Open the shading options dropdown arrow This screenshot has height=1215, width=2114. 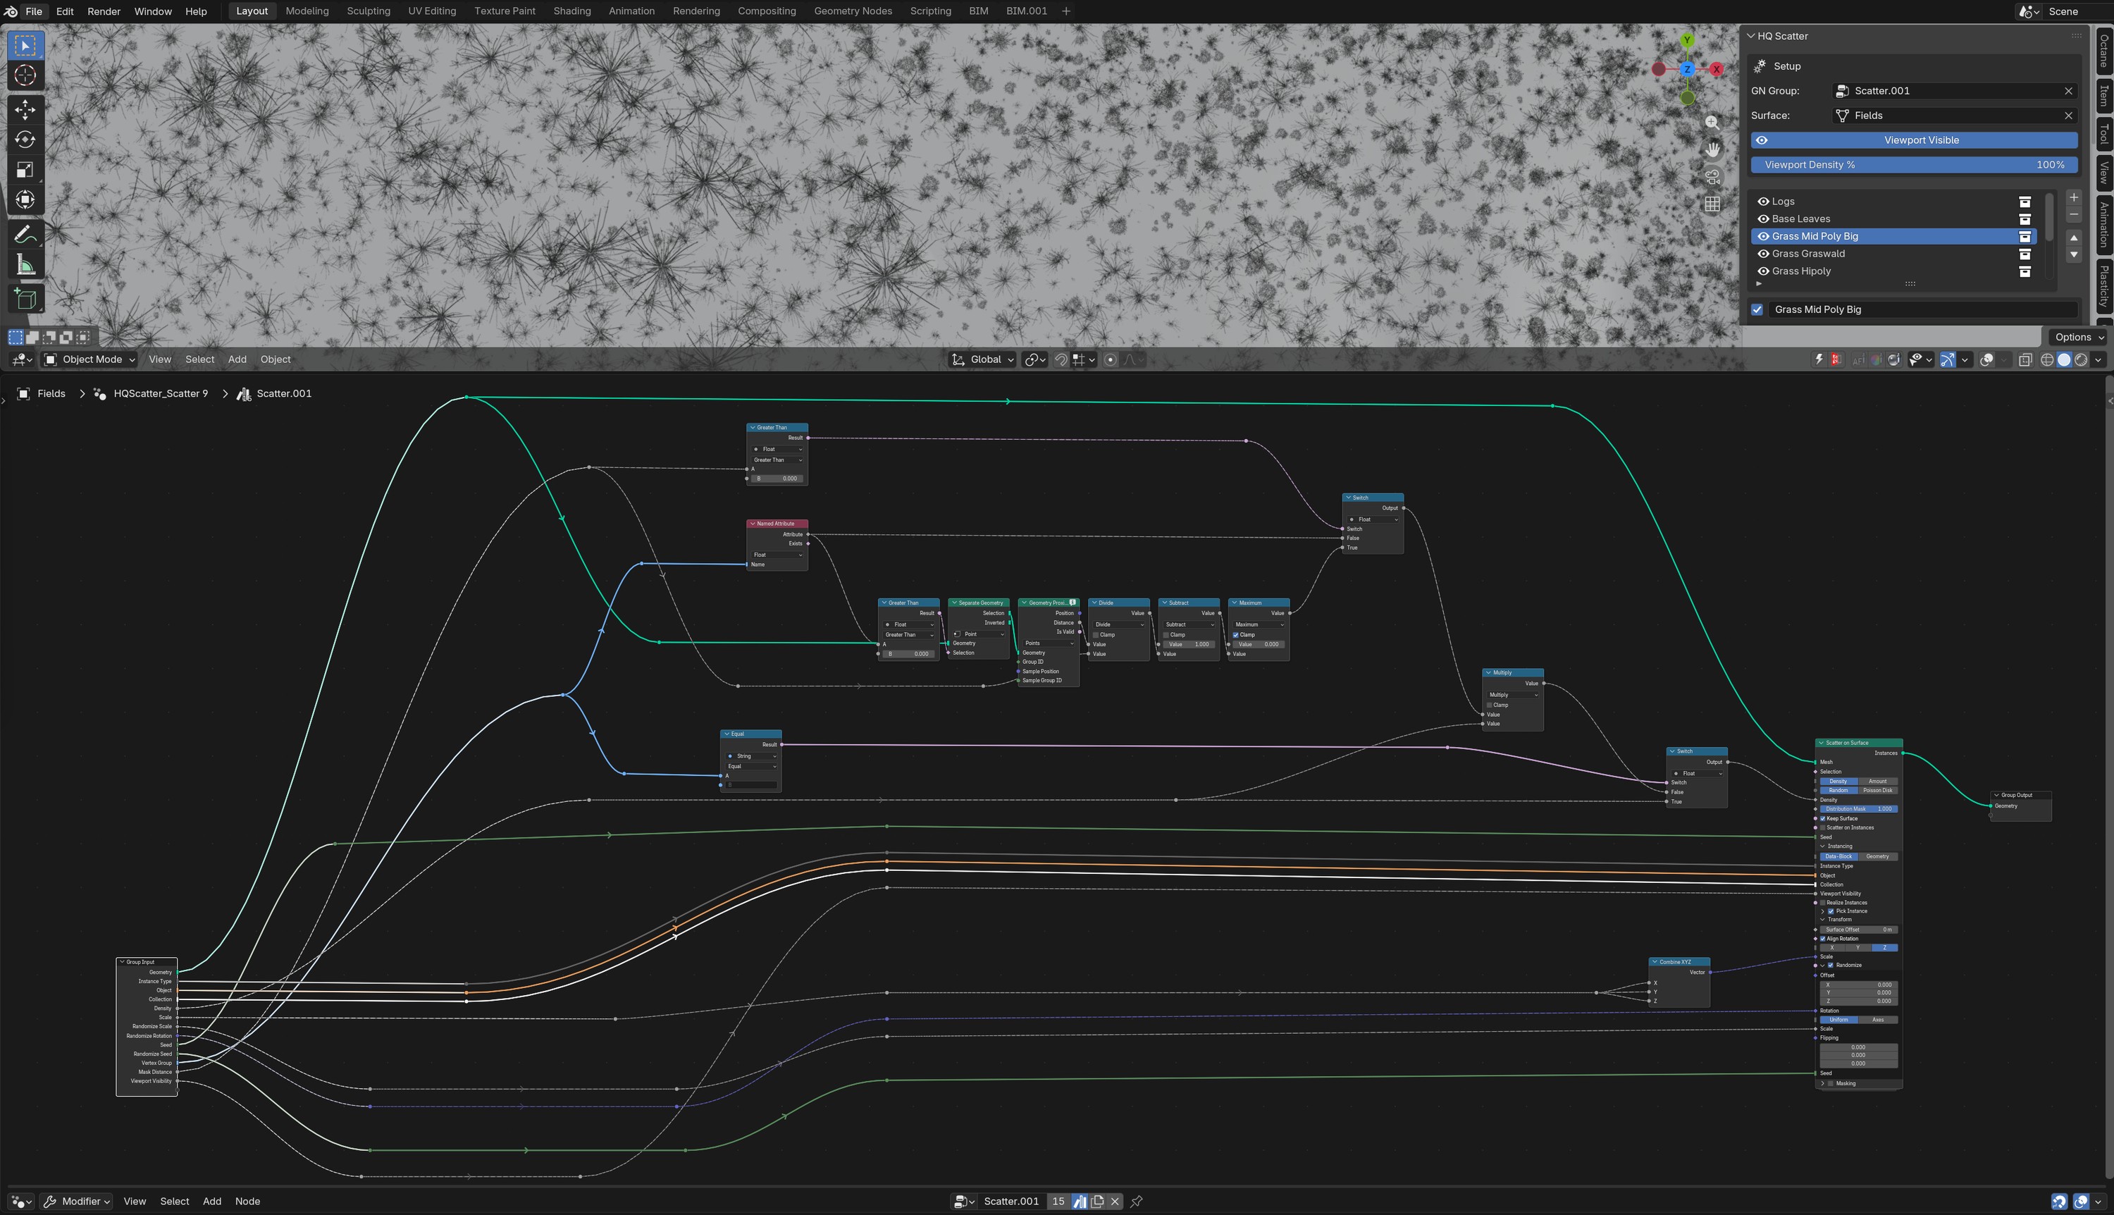coord(2099,359)
